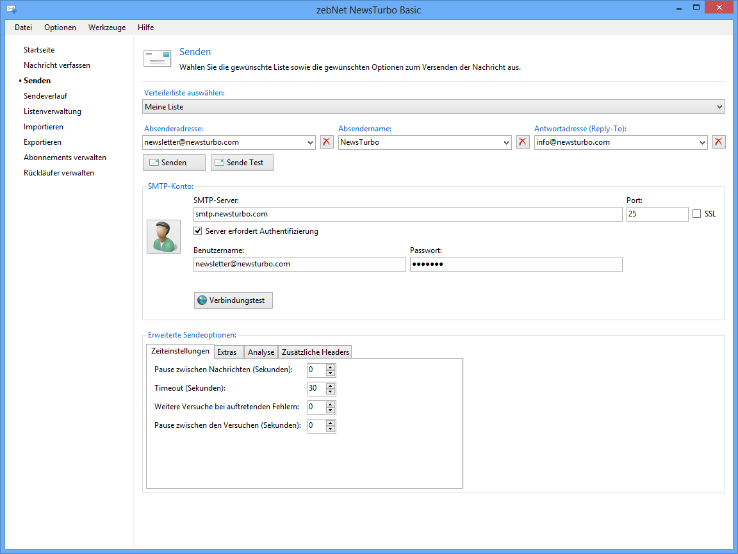Open Importieren in sidebar
This screenshot has height=554, width=738.
pos(44,127)
